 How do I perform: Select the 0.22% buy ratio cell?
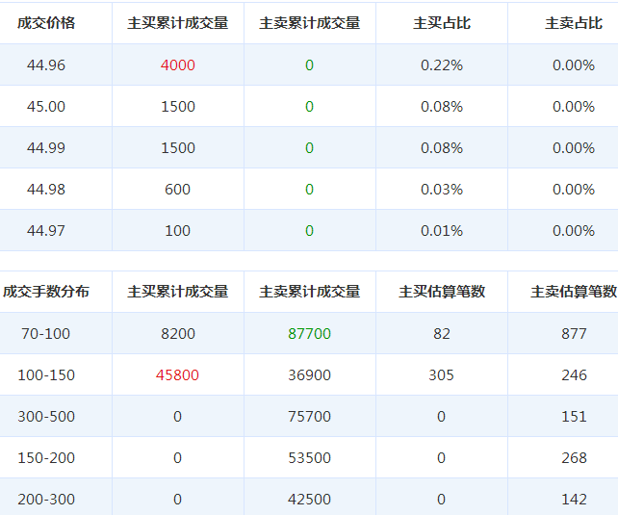click(442, 65)
